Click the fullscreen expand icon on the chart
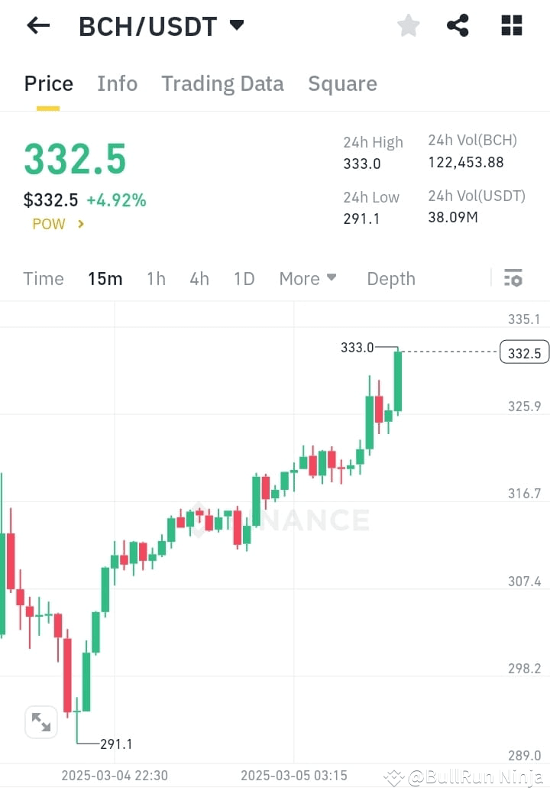This screenshot has width=550, height=794. [40, 721]
